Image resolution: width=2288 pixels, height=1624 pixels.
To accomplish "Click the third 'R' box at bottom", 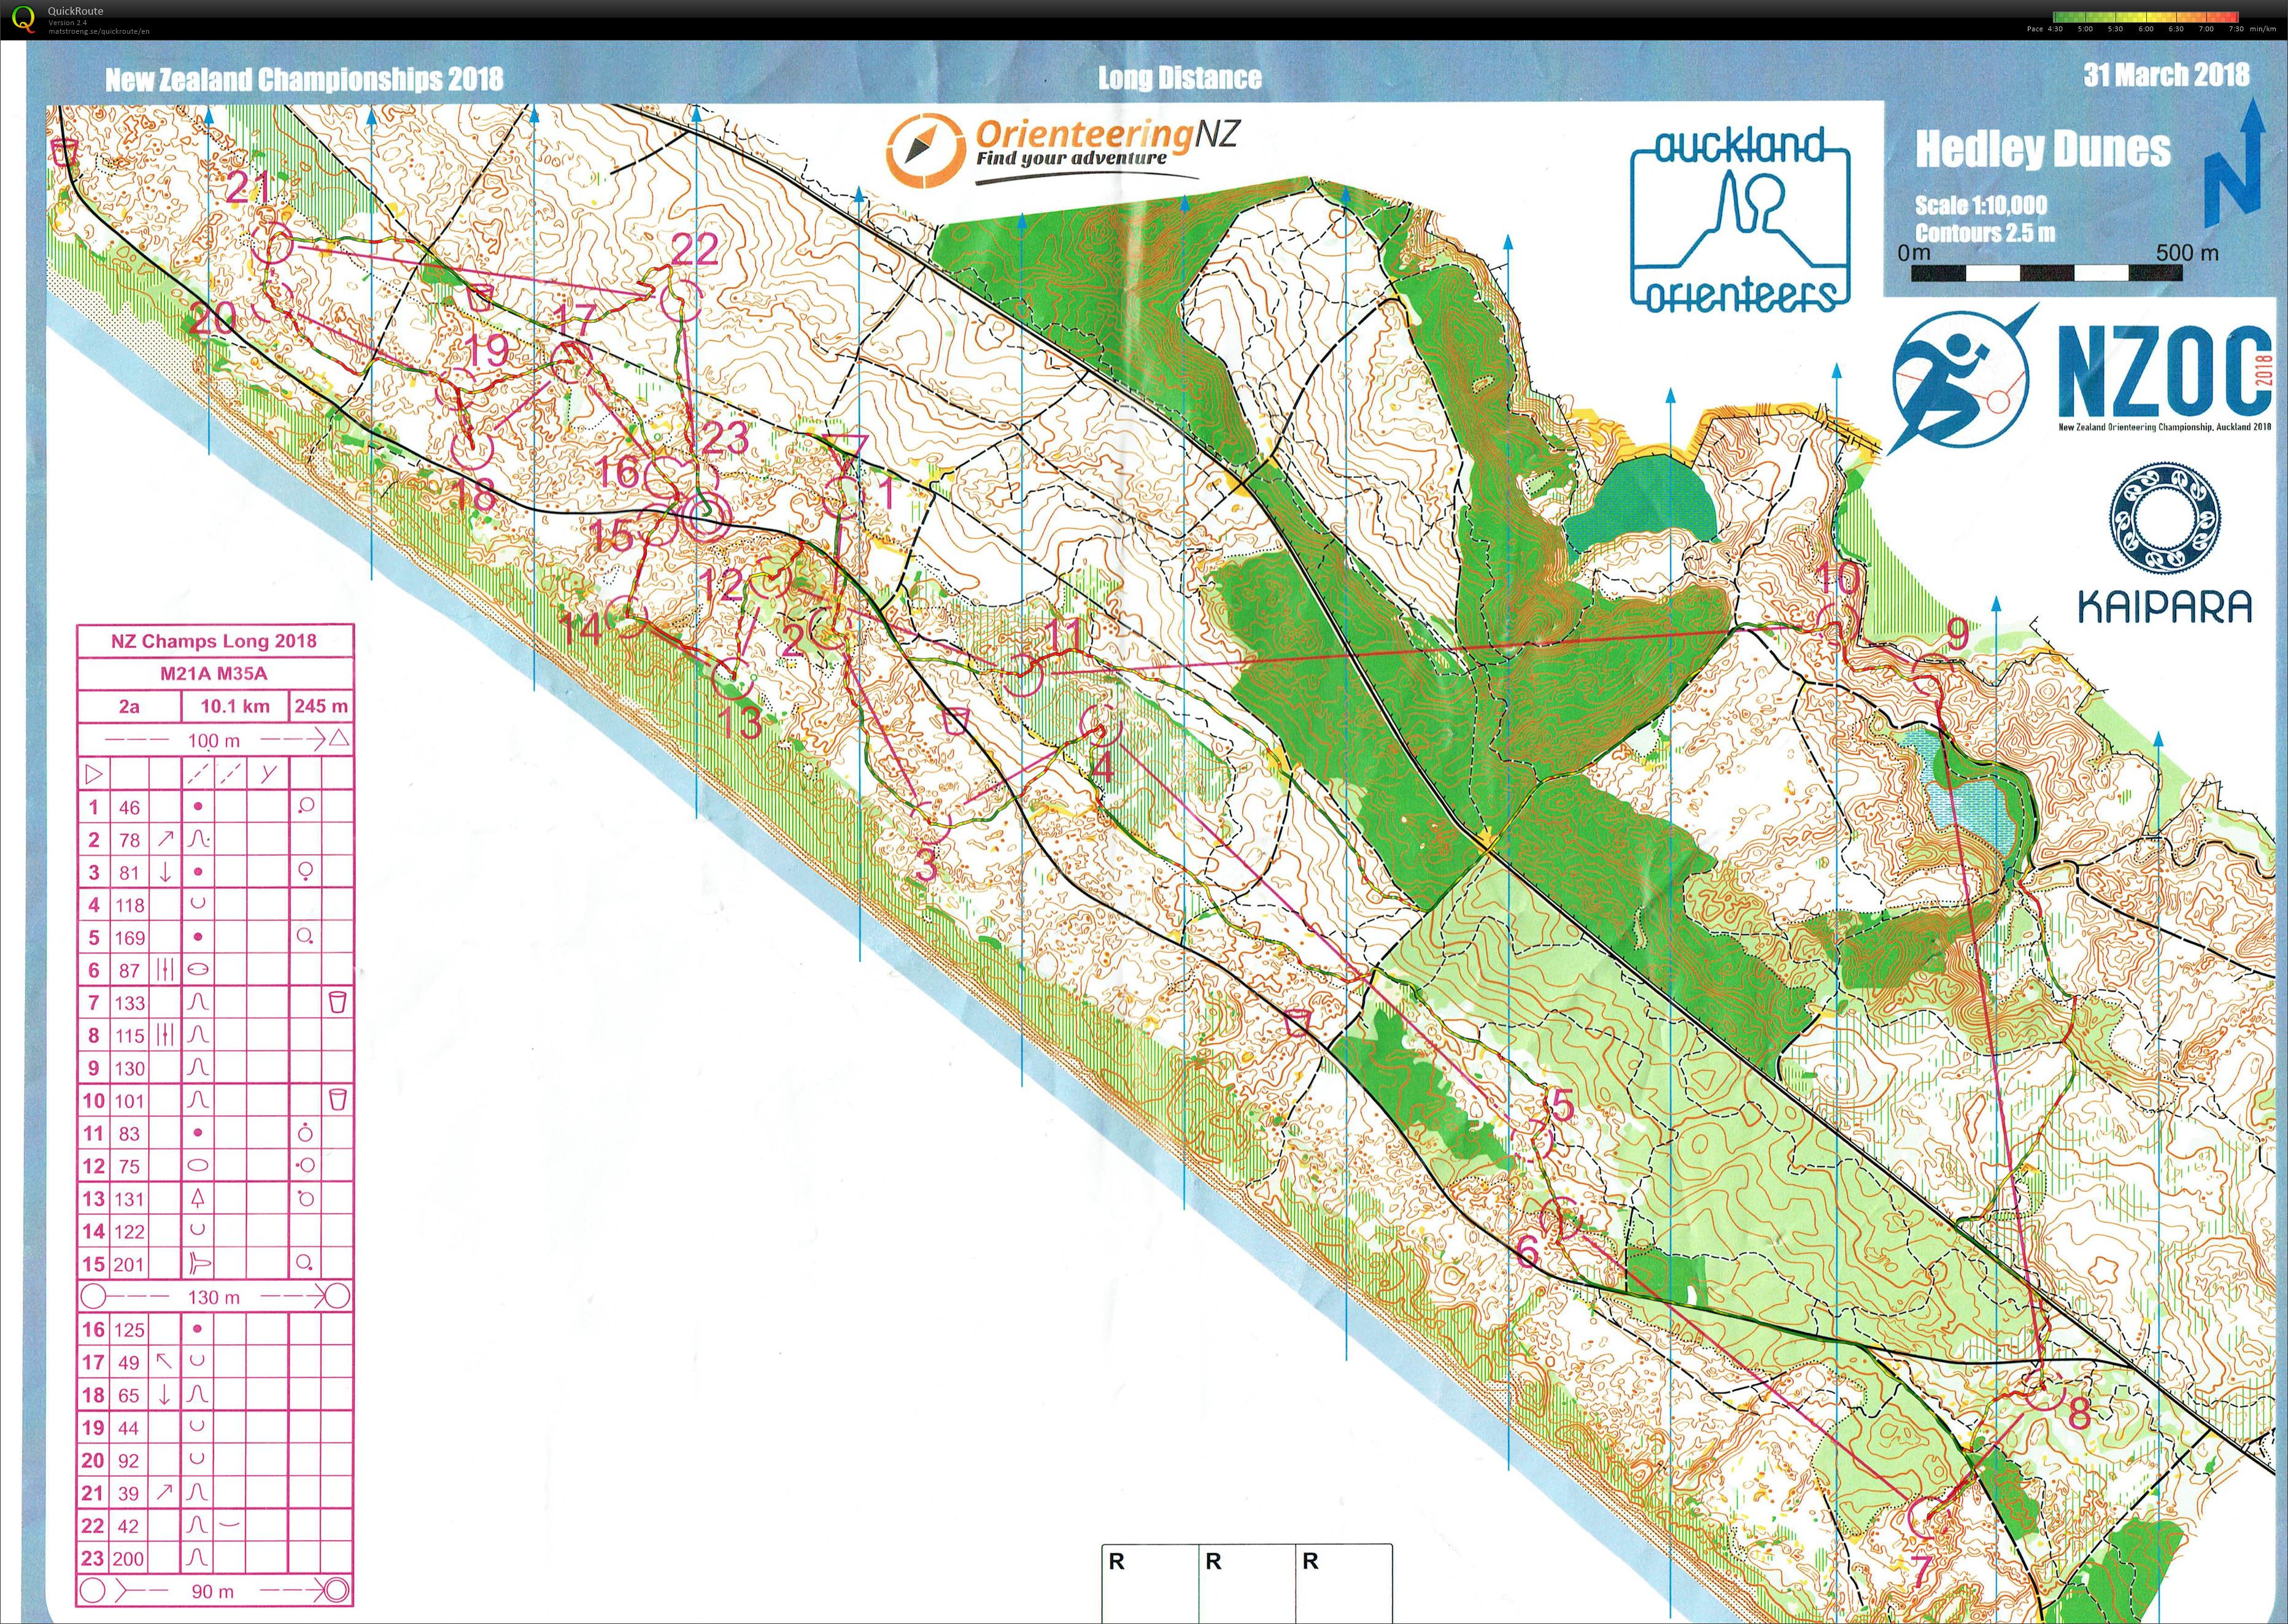I will click(x=1345, y=1583).
